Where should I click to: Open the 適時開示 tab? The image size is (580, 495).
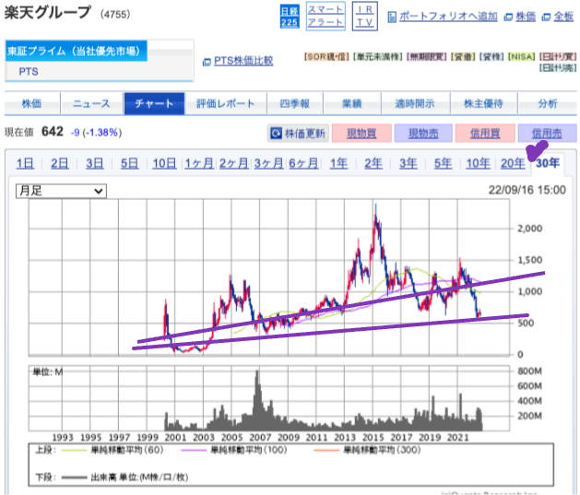tap(415, 104)
